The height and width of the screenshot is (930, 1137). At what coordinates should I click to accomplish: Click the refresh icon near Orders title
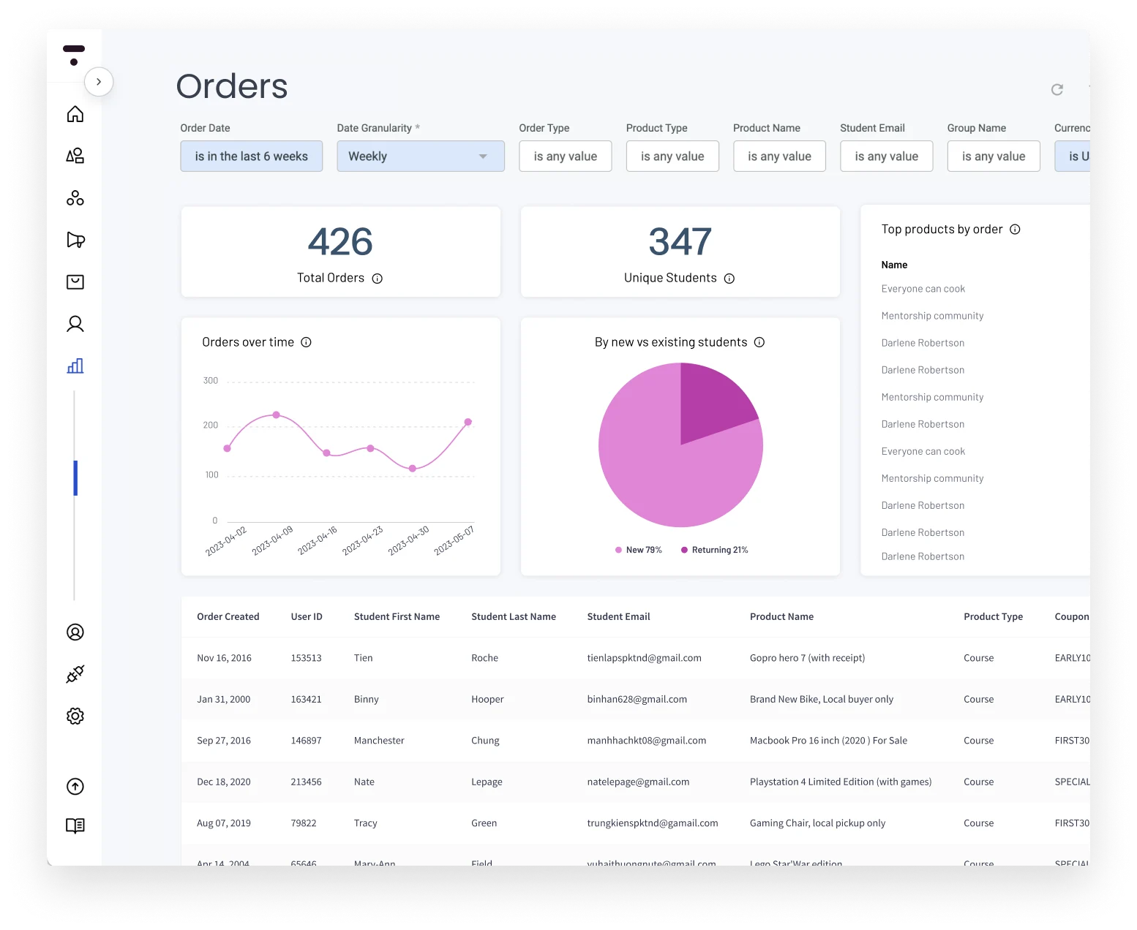coord(1057,89)
